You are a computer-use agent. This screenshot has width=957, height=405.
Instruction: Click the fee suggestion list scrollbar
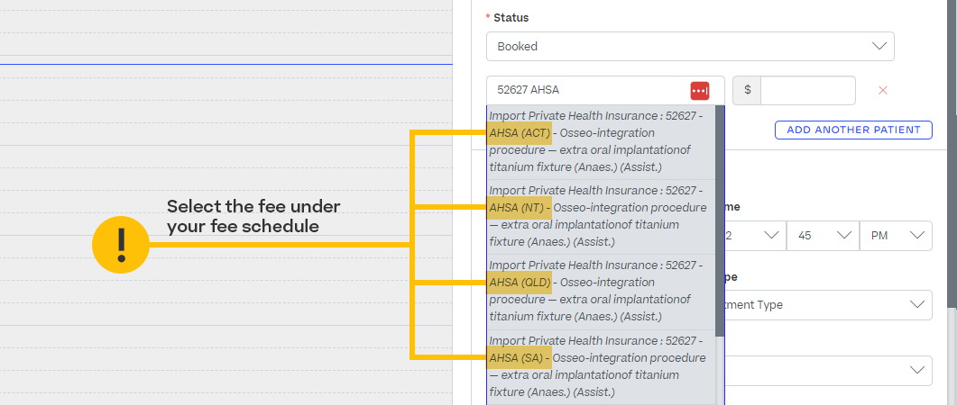pyautogui.click(x=720, y=222)
